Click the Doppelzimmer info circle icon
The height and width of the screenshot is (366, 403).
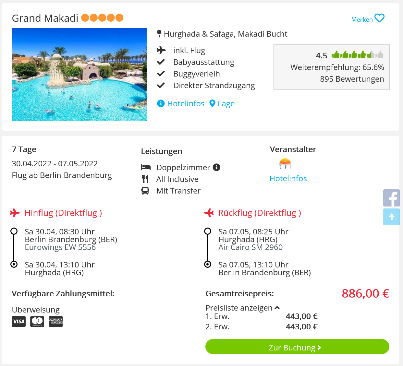216,167
